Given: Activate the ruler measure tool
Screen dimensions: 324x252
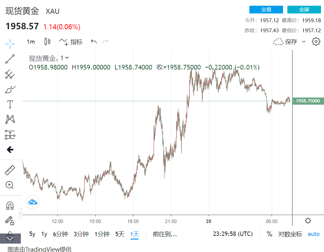Looking at the screenshot, I should [x=10, y=170].
